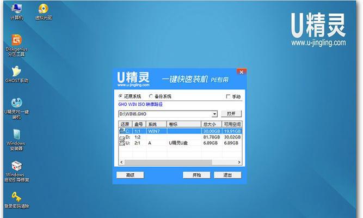363x218 pixels.
Task: Click the 高级 advanced button
Action: point(130,175)
